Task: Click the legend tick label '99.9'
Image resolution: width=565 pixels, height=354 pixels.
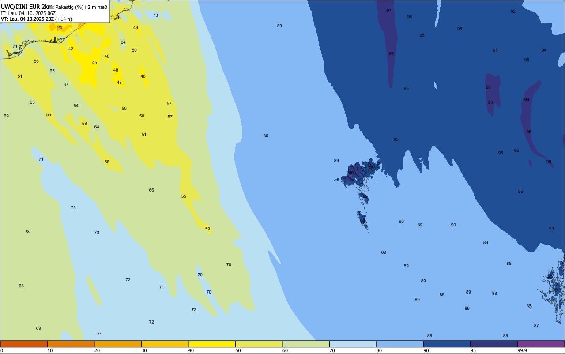Action: pyautogui.click(x=522, y=350)
